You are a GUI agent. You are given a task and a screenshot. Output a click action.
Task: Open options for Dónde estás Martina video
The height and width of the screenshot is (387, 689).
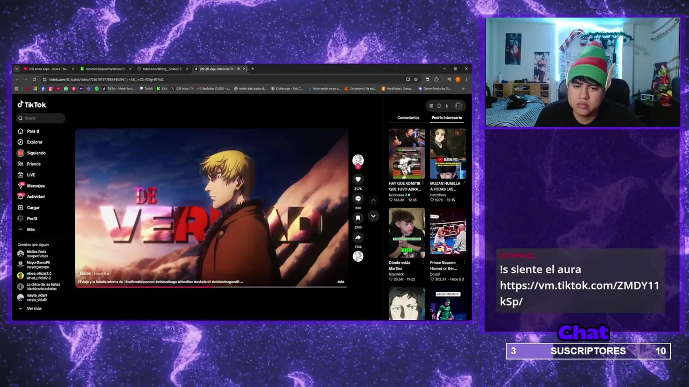(423, 263)
